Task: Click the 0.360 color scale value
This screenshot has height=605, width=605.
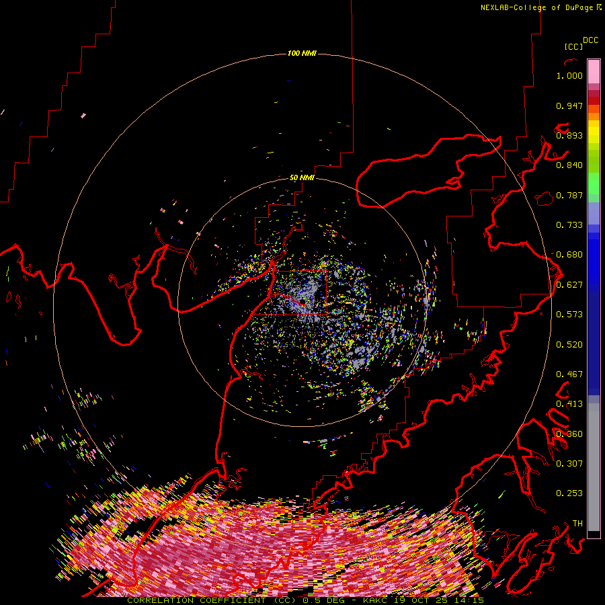Action: (x=569, y=434)
